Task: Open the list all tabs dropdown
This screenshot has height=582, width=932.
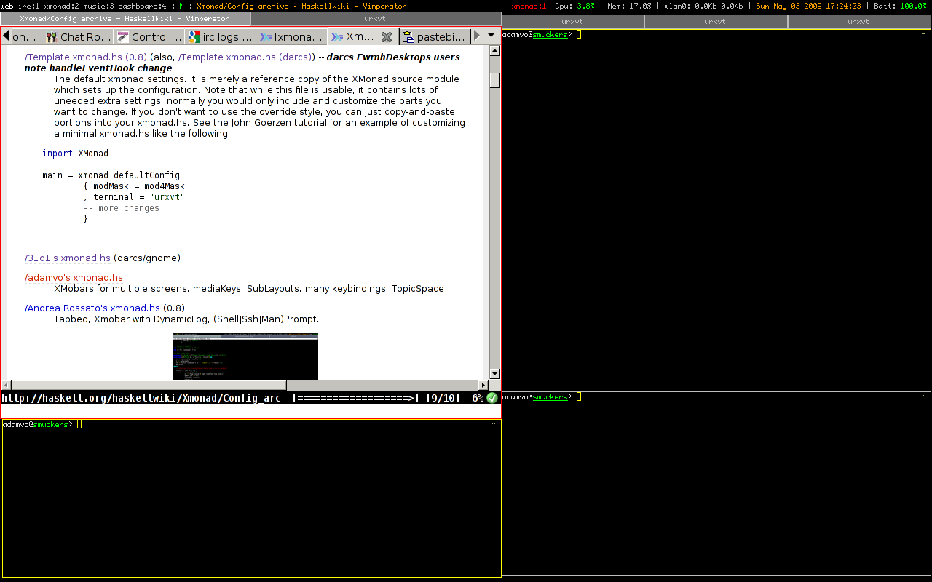Action: tap(491, 36)
